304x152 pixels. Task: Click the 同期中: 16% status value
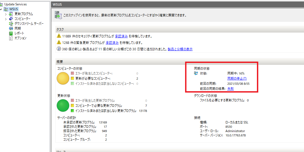236,73
